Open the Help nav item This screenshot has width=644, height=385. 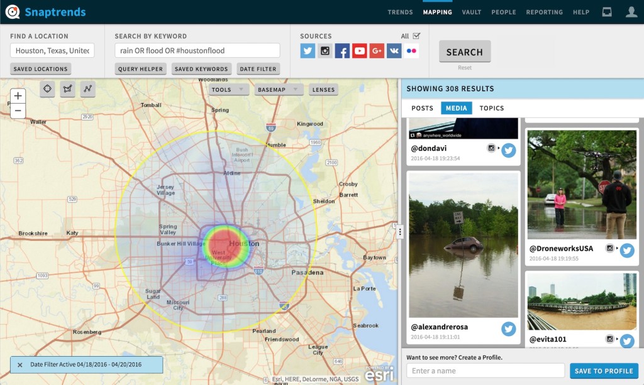coord(581,13)
